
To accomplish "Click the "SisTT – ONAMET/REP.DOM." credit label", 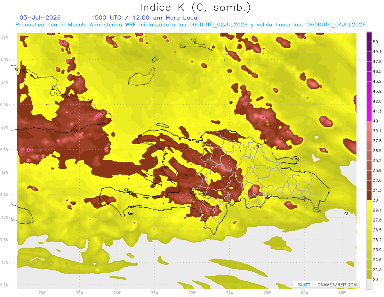I will click(326, 285).
